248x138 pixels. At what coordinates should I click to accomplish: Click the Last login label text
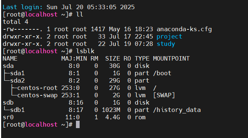point(23,7)
